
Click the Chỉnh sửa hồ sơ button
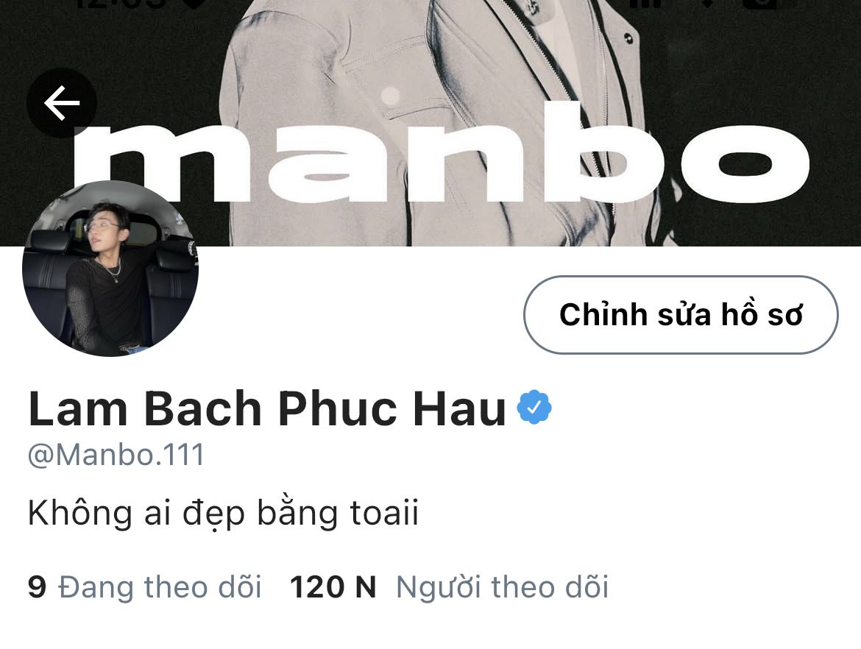point(681,315)
